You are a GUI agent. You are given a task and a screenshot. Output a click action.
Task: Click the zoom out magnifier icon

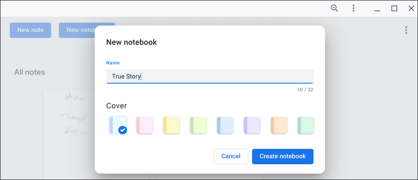[334, 8]
